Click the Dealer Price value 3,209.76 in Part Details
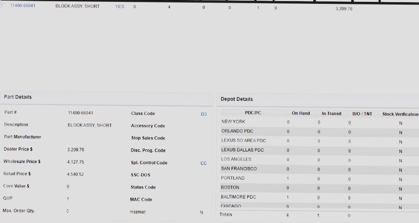The image size is (419, 223). [x=76, y=149]
